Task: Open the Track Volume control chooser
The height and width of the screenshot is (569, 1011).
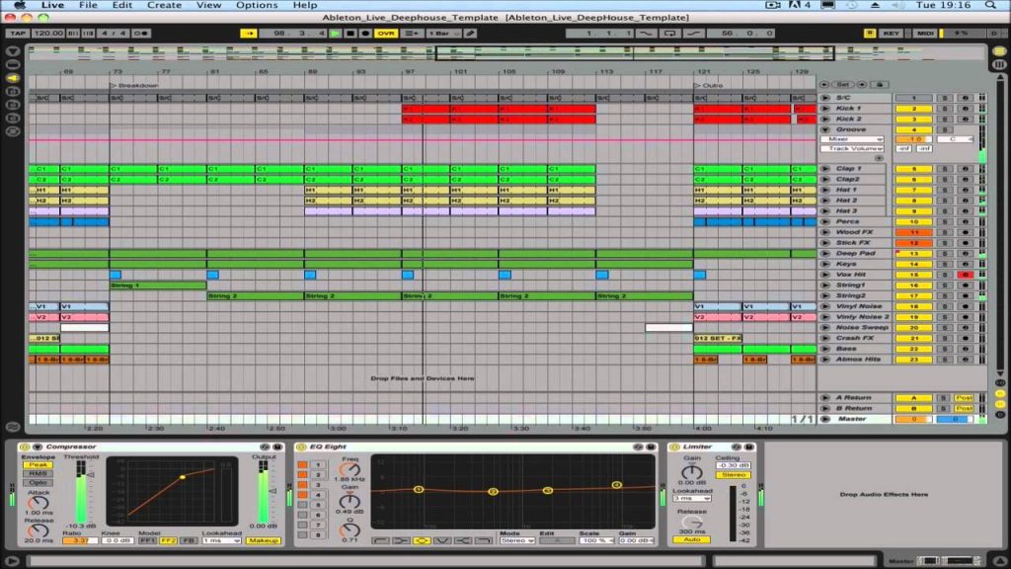Action: [851, 148]
